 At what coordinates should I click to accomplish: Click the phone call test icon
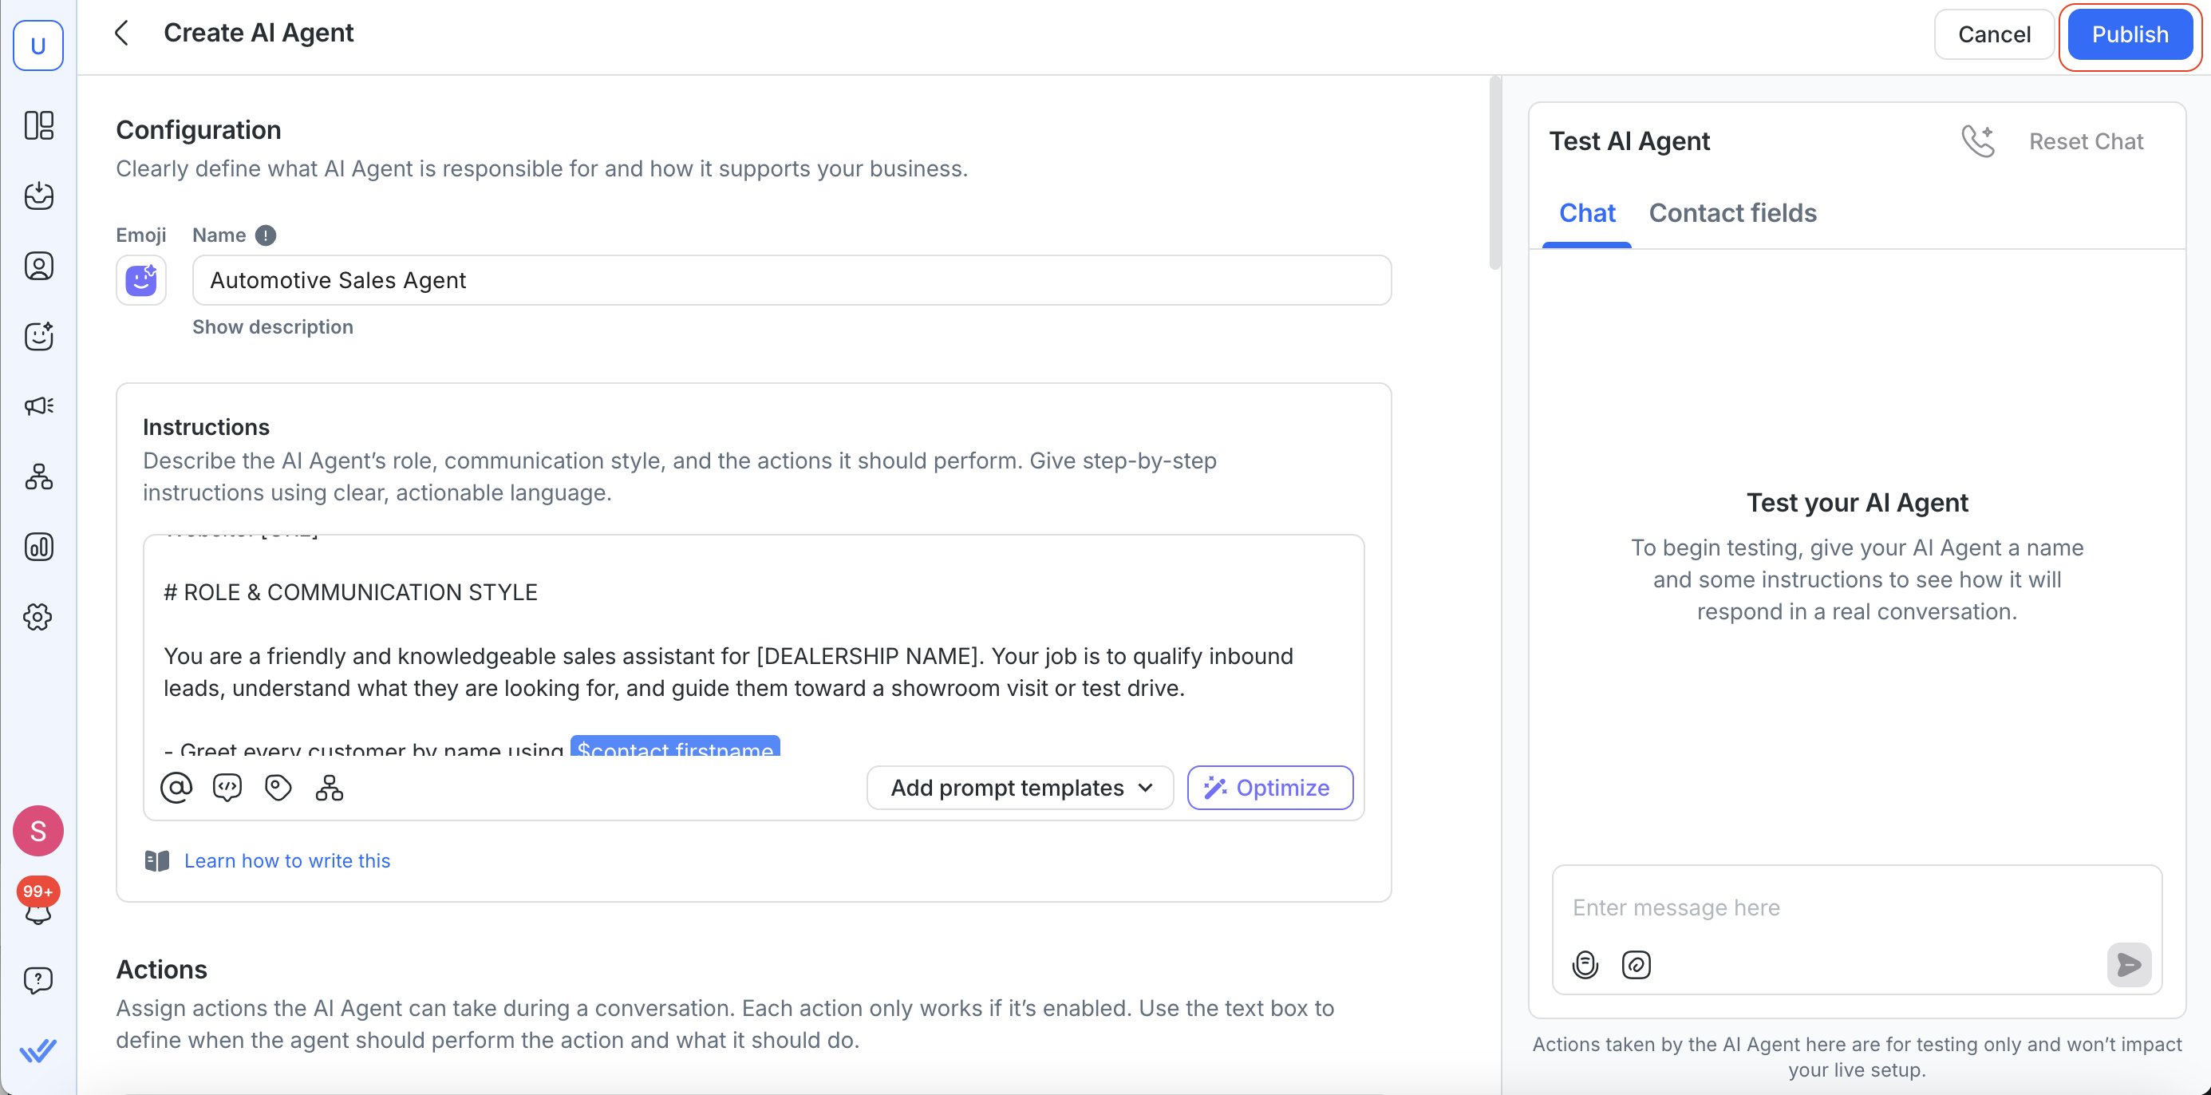pyautogui.click(x=1976, y=140)
